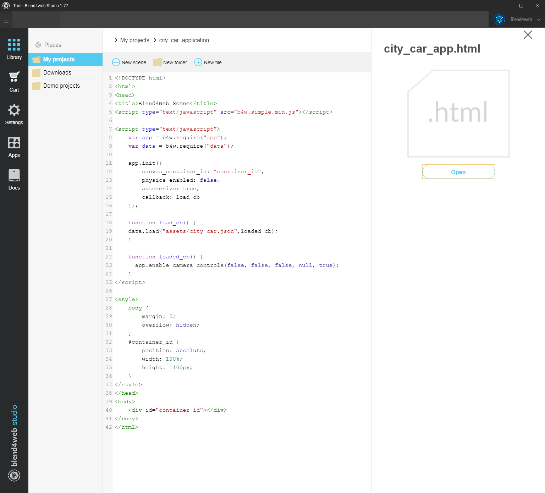Open the Apps section icon
The image size is (545, 493).
14,143
